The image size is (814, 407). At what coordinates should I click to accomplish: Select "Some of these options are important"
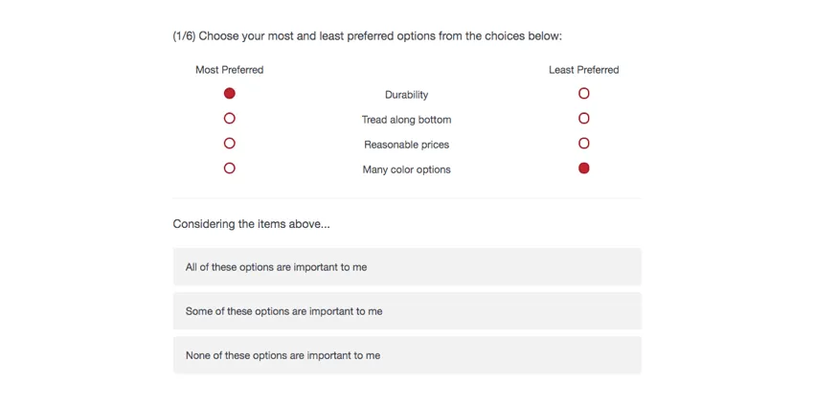click(407, 311)
